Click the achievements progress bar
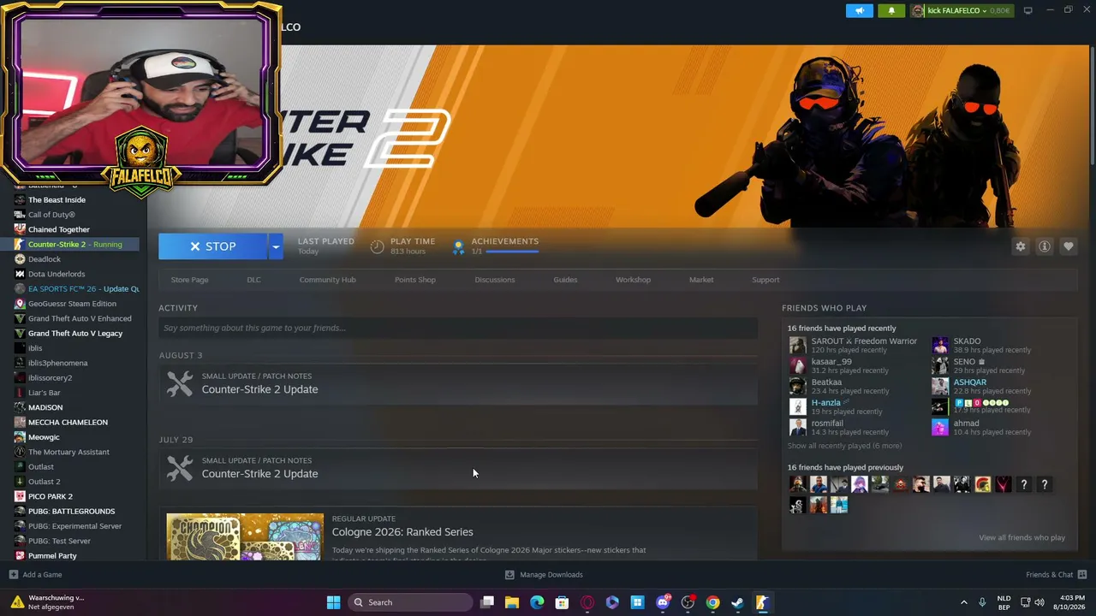The image size is (1096, 616). (512, 252)
